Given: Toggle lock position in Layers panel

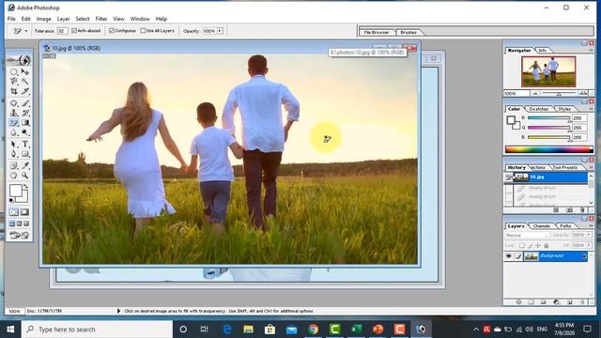Looking at the screenshot, I should 538,245.
